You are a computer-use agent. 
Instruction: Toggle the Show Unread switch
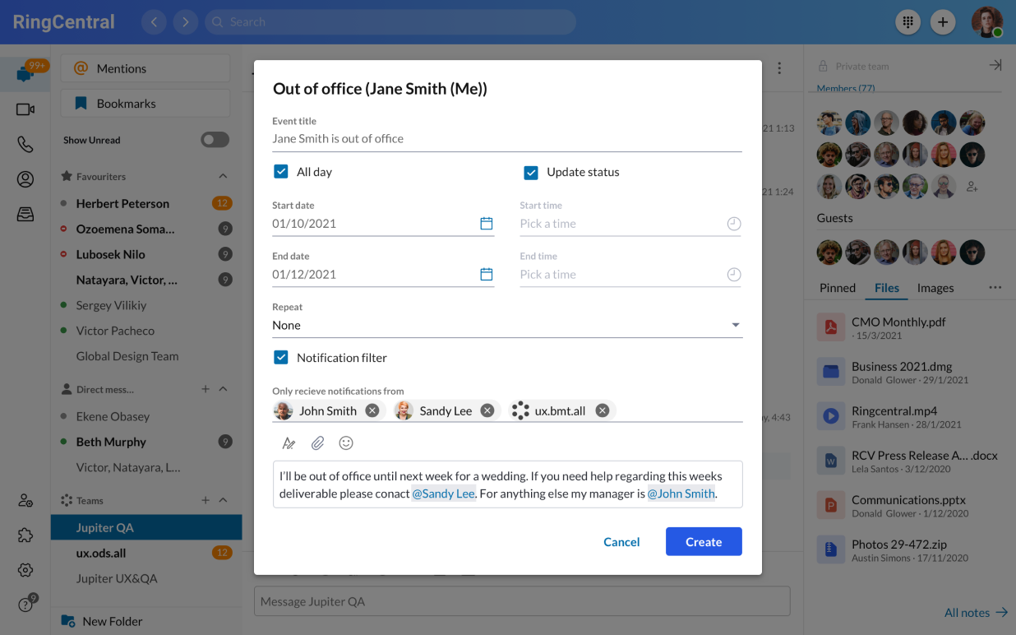coord(215,140)
